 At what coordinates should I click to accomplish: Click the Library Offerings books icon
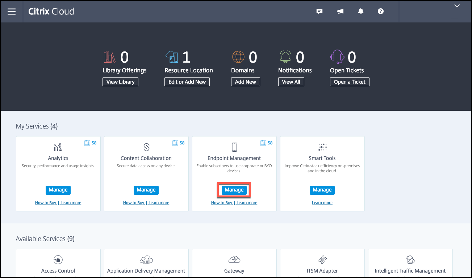coord(110,57)
